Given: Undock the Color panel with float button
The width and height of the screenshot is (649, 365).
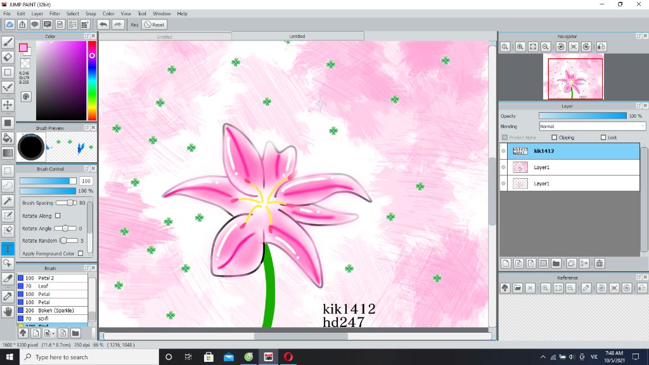Looking at the screenshot, I should tap(86, 36).
